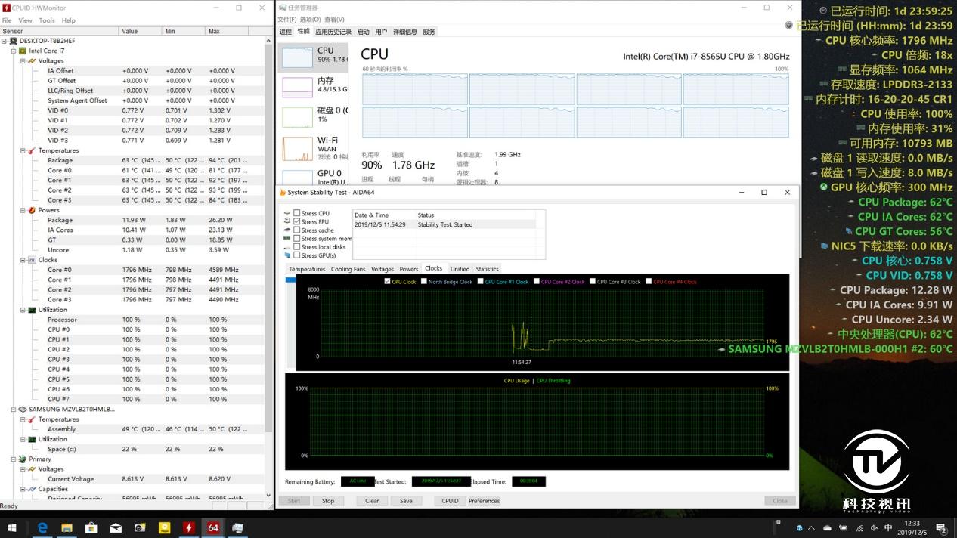Click the memory icon beside Stress system memory

click(287, 239)
